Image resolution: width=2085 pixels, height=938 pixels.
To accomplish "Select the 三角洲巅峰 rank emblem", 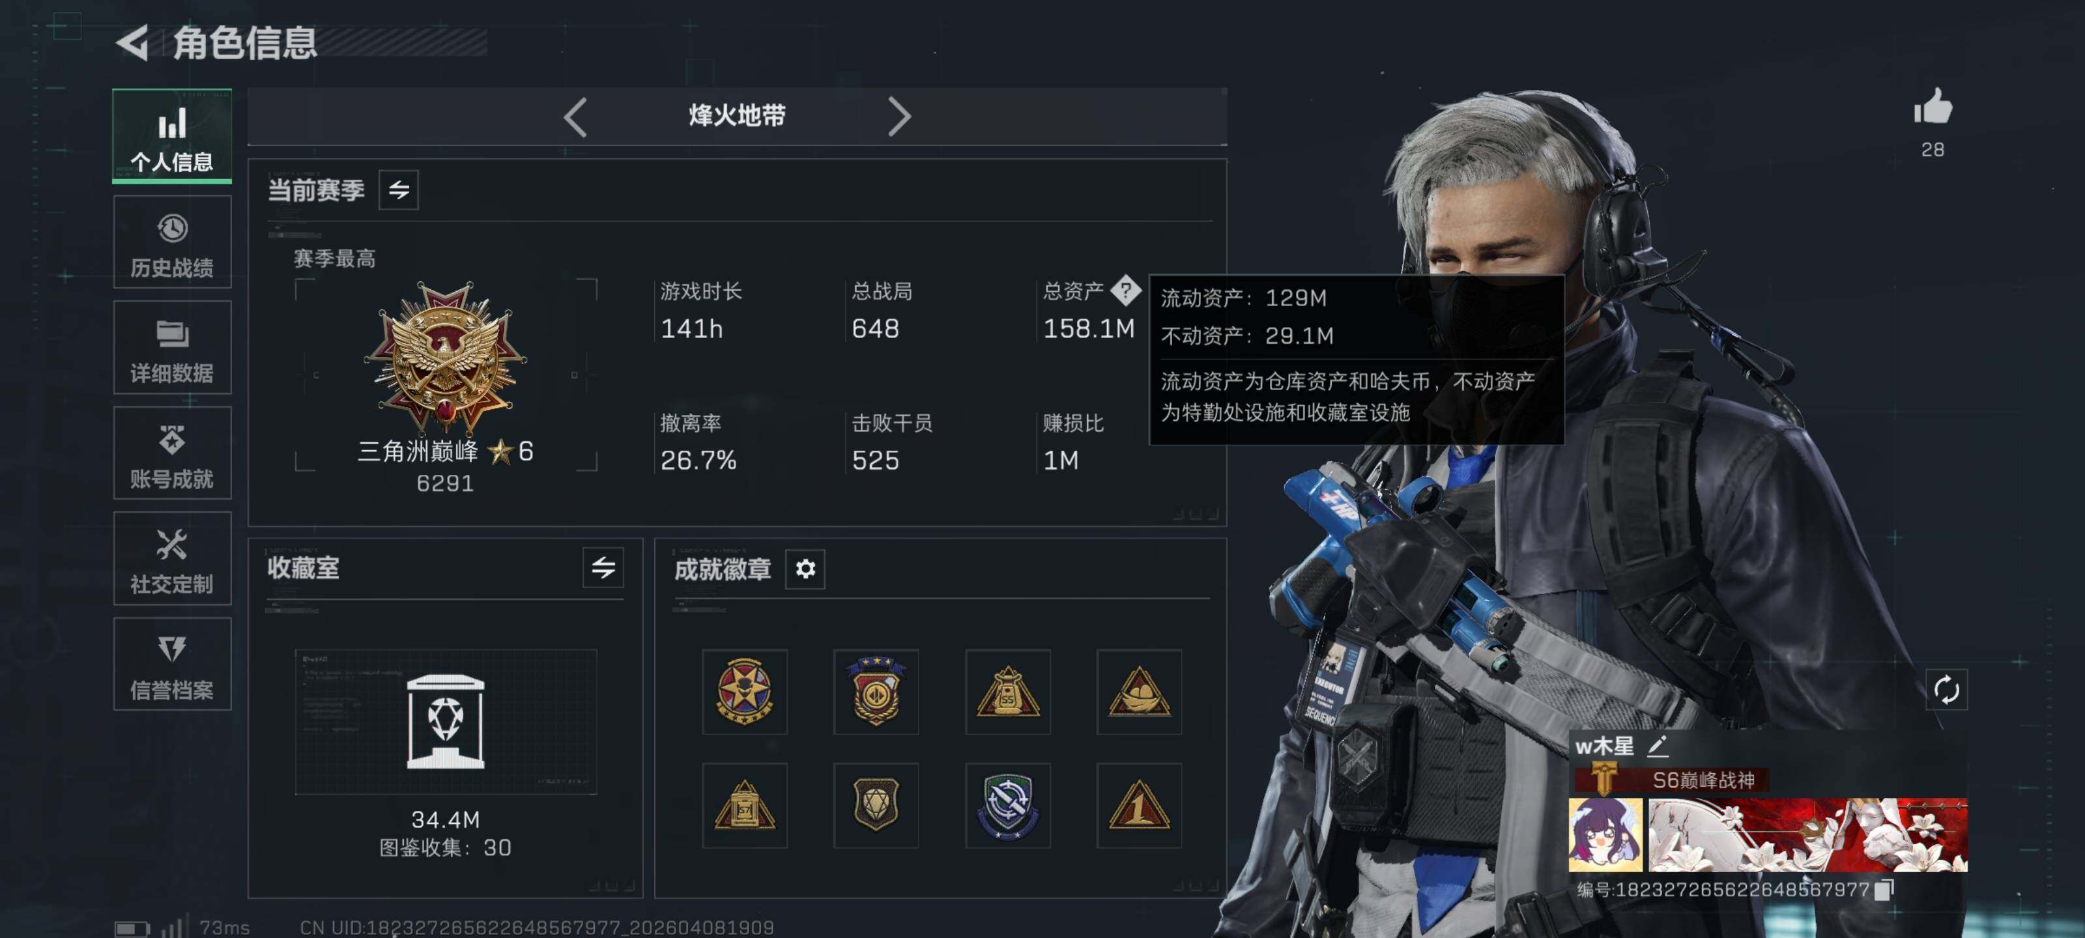I will pyautogui.click(x=445, y=357).
